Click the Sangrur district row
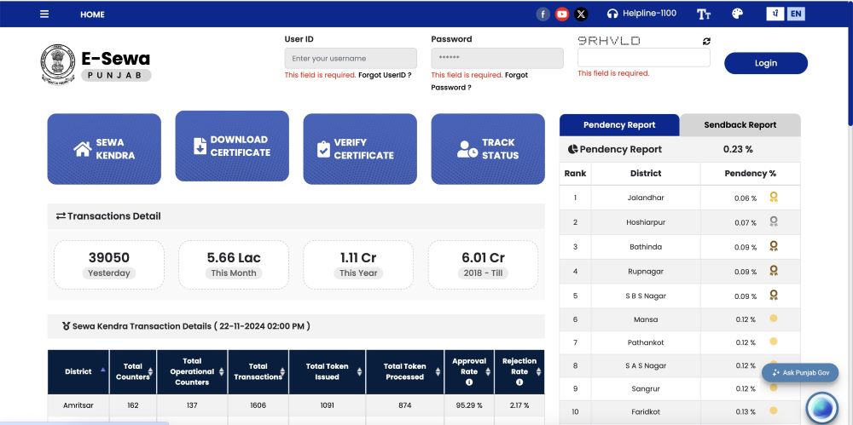Image resolution: width=853 pixels, height=425 pixels. (680, 388)
